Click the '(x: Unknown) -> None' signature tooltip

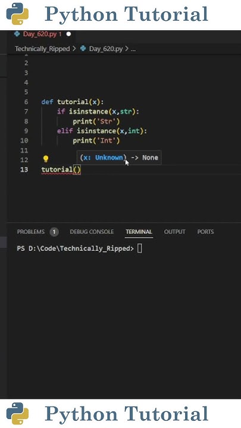[119, 158]
